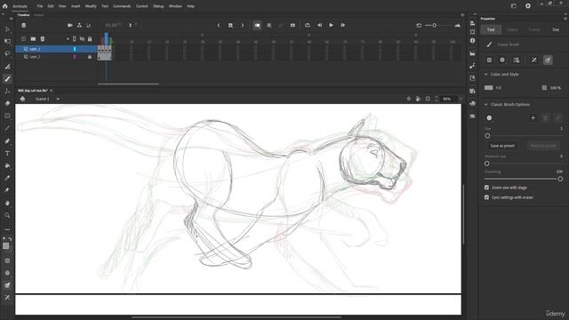
Task: Select the Classic Brush tool in left toolbar
Action: coord(7,79)
